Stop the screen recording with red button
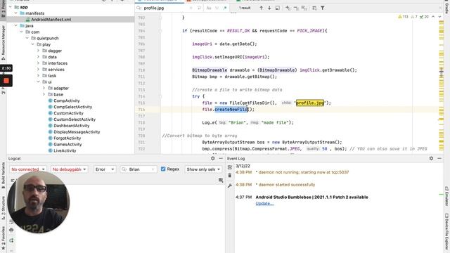The height and width of the screenshot is (253, 450). 6,81
